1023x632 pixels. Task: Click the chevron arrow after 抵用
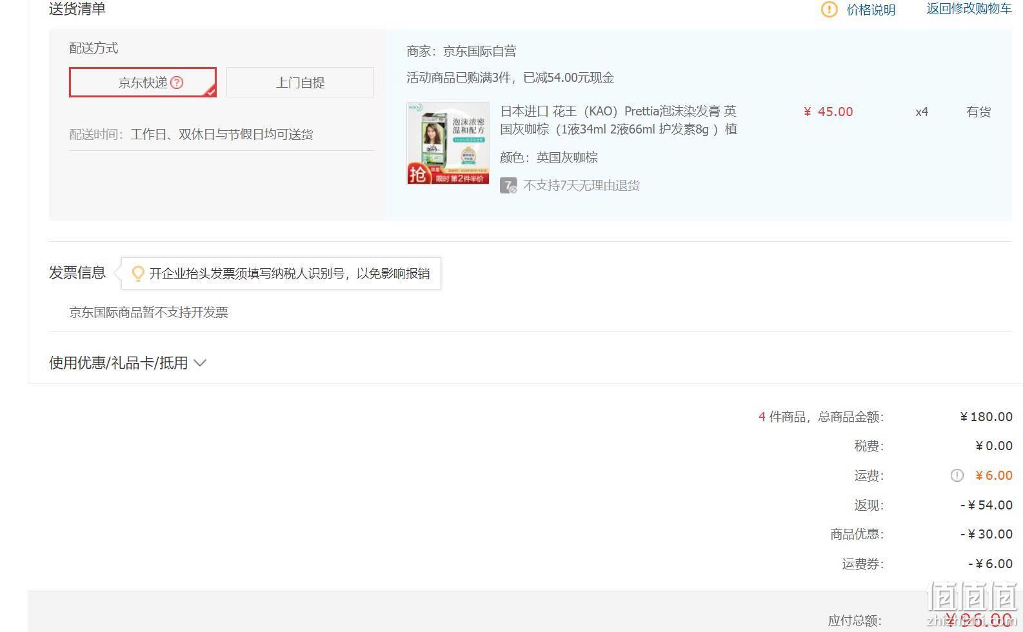pos(200,363)
